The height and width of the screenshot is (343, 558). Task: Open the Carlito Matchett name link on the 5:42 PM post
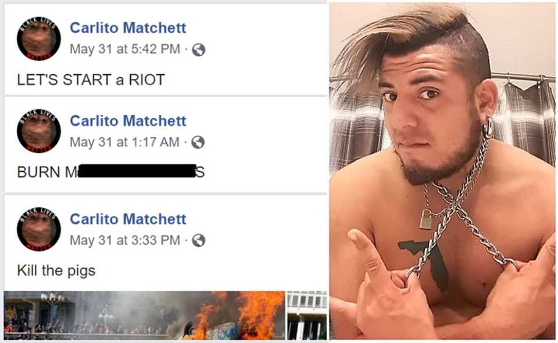[128, 28]
